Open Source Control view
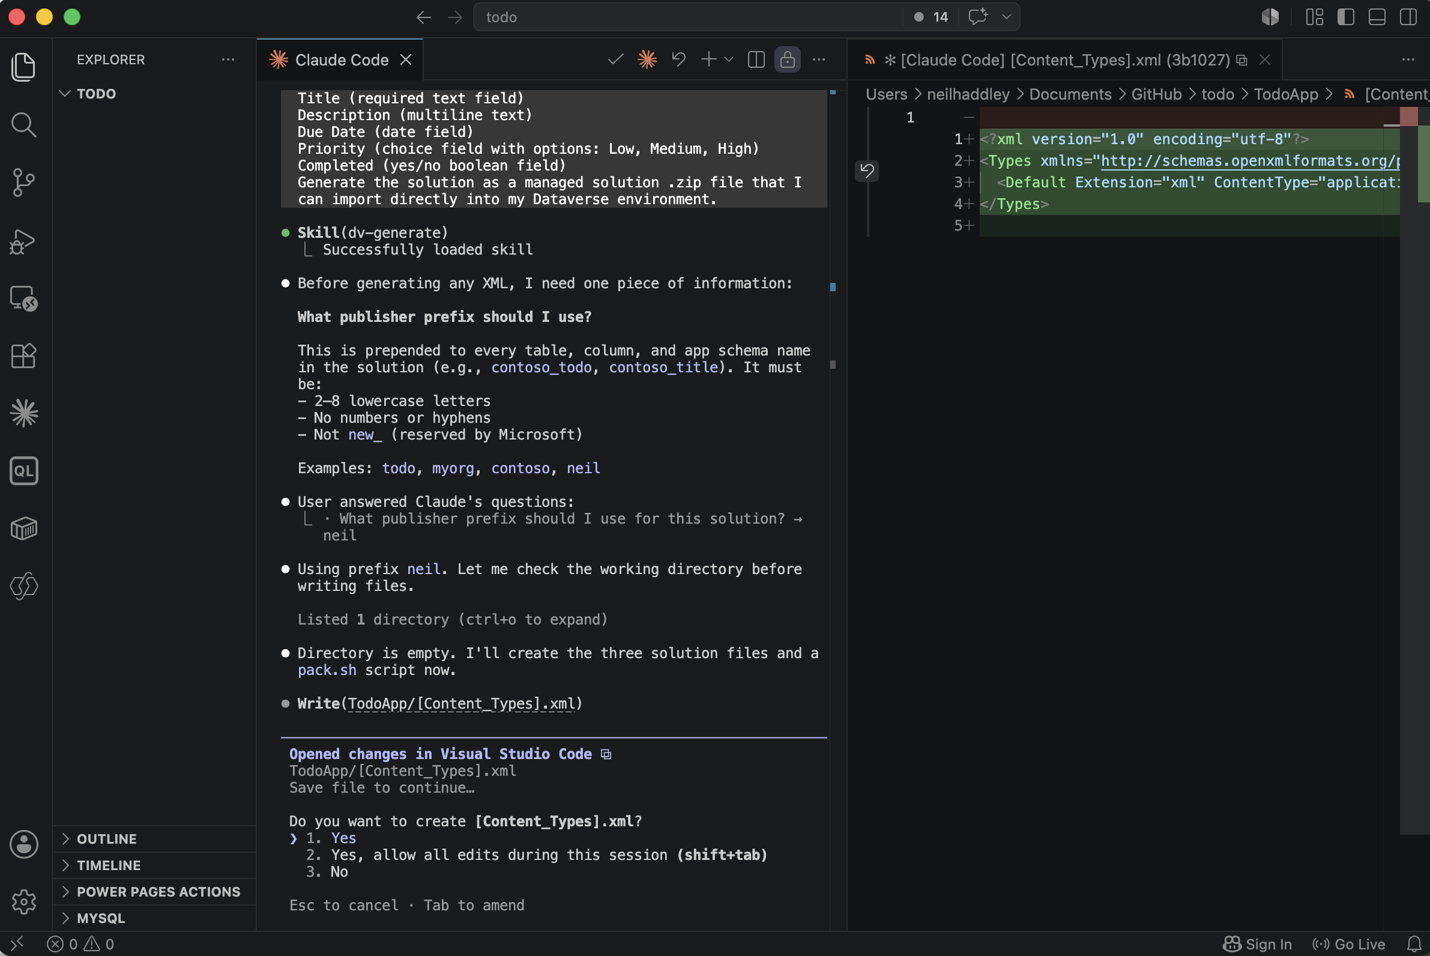 click(24, 182)
